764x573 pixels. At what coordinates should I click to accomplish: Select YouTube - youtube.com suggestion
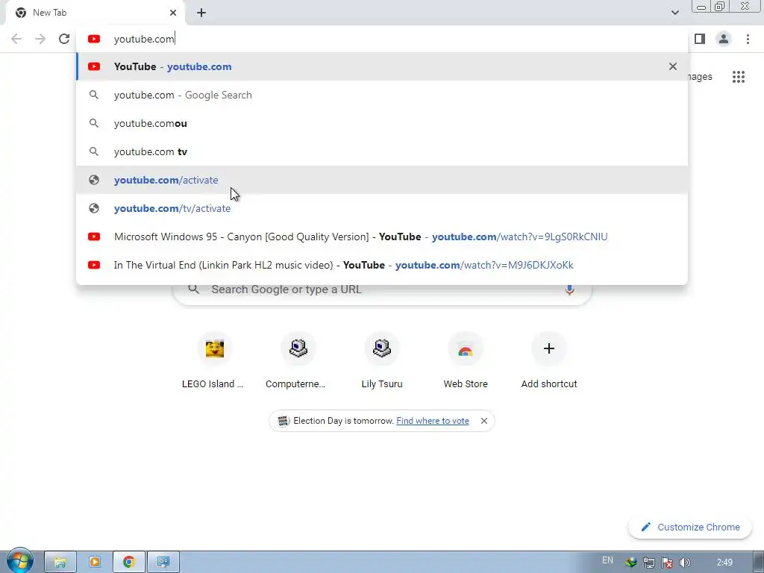[x=382, y=66]
